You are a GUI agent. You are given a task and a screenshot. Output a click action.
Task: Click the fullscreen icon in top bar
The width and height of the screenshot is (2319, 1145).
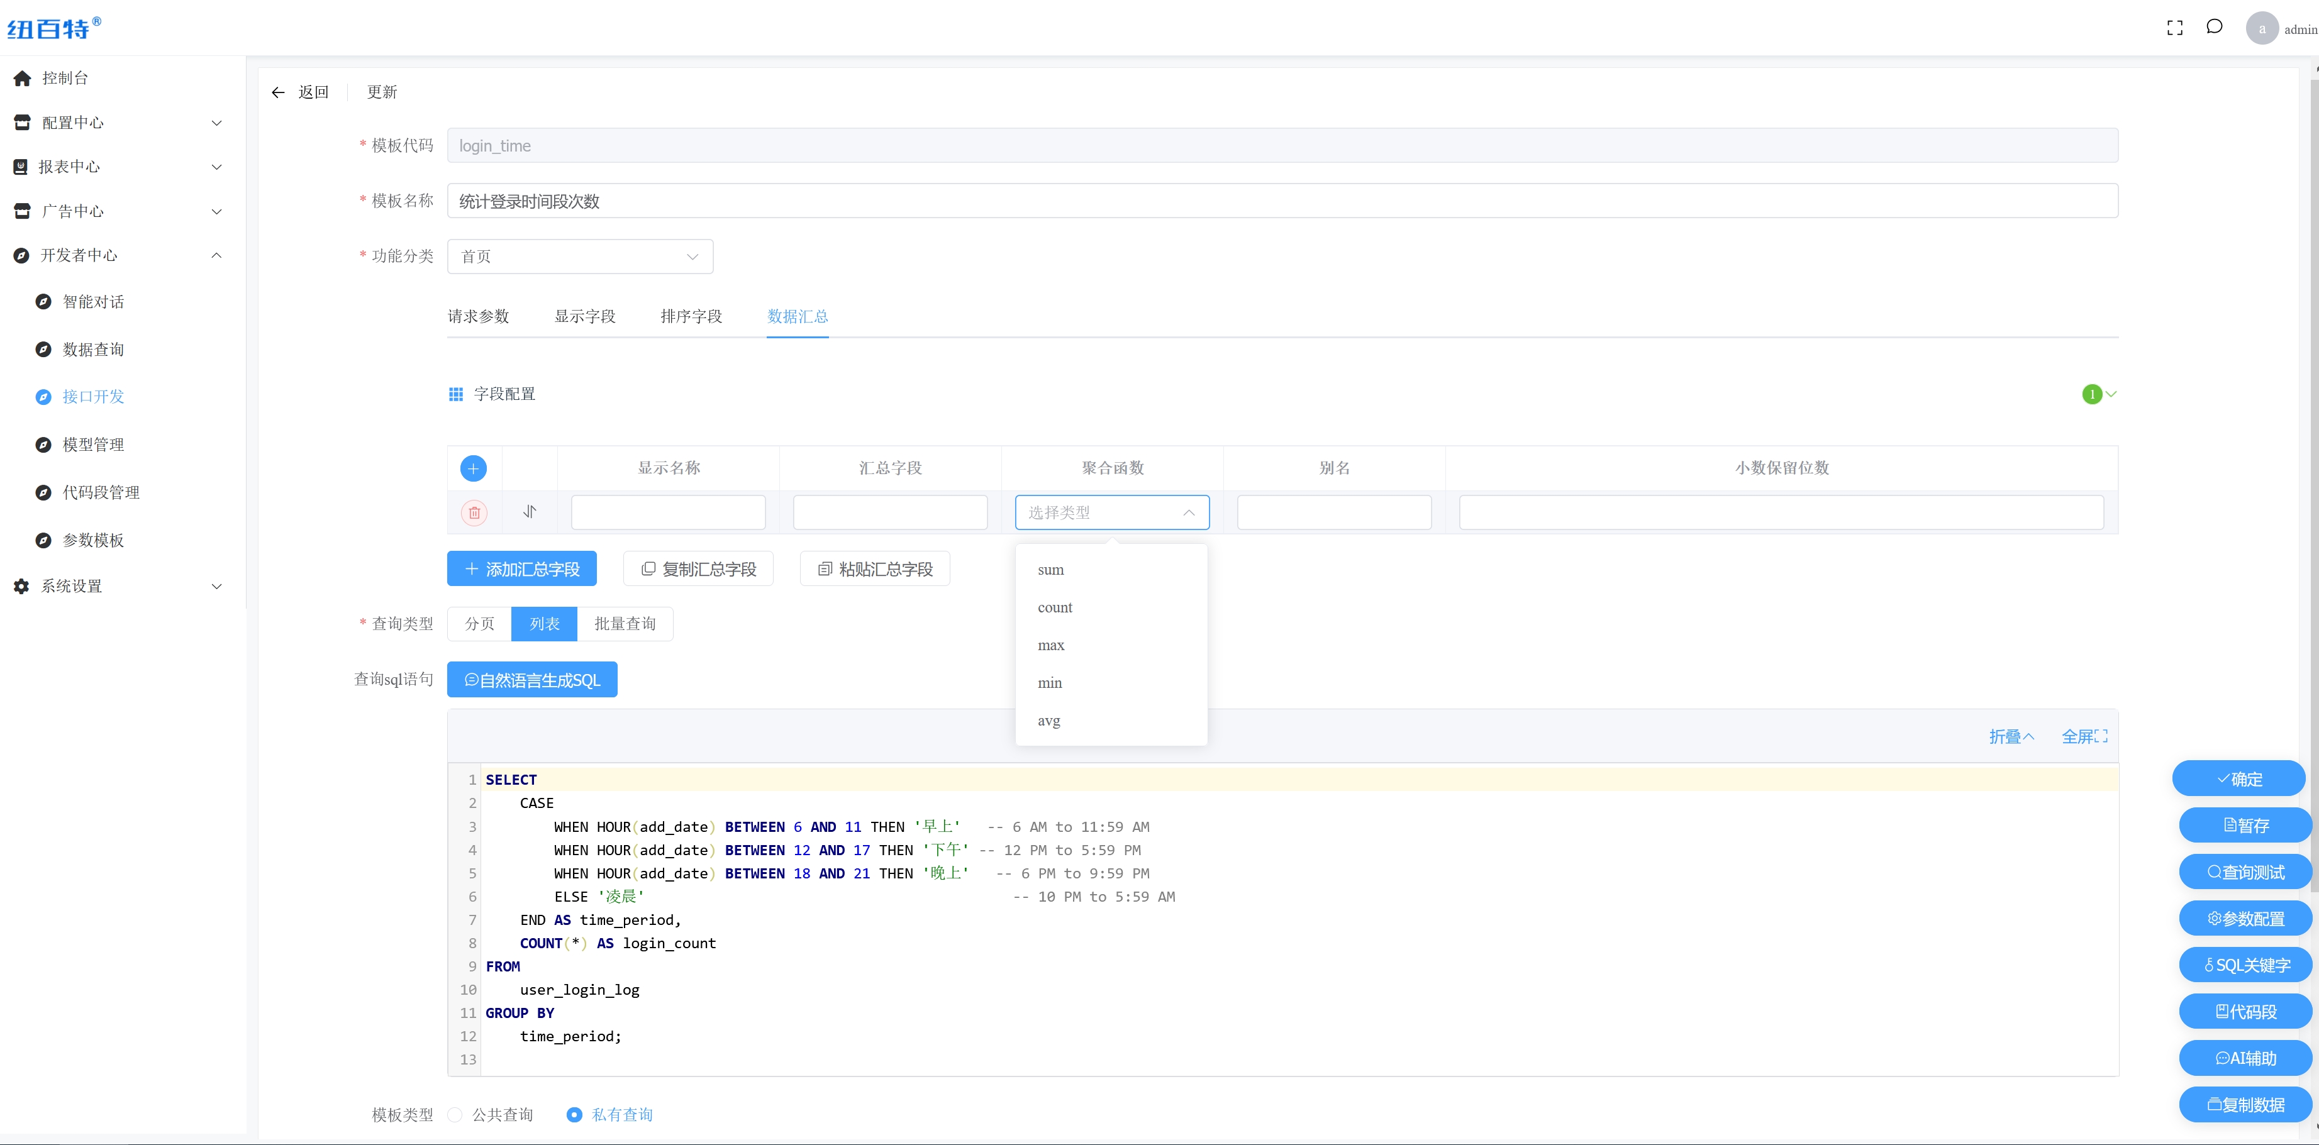click(2174, 28)
